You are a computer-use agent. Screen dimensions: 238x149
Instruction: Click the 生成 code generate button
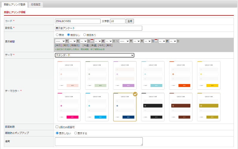tap(130, 21)
